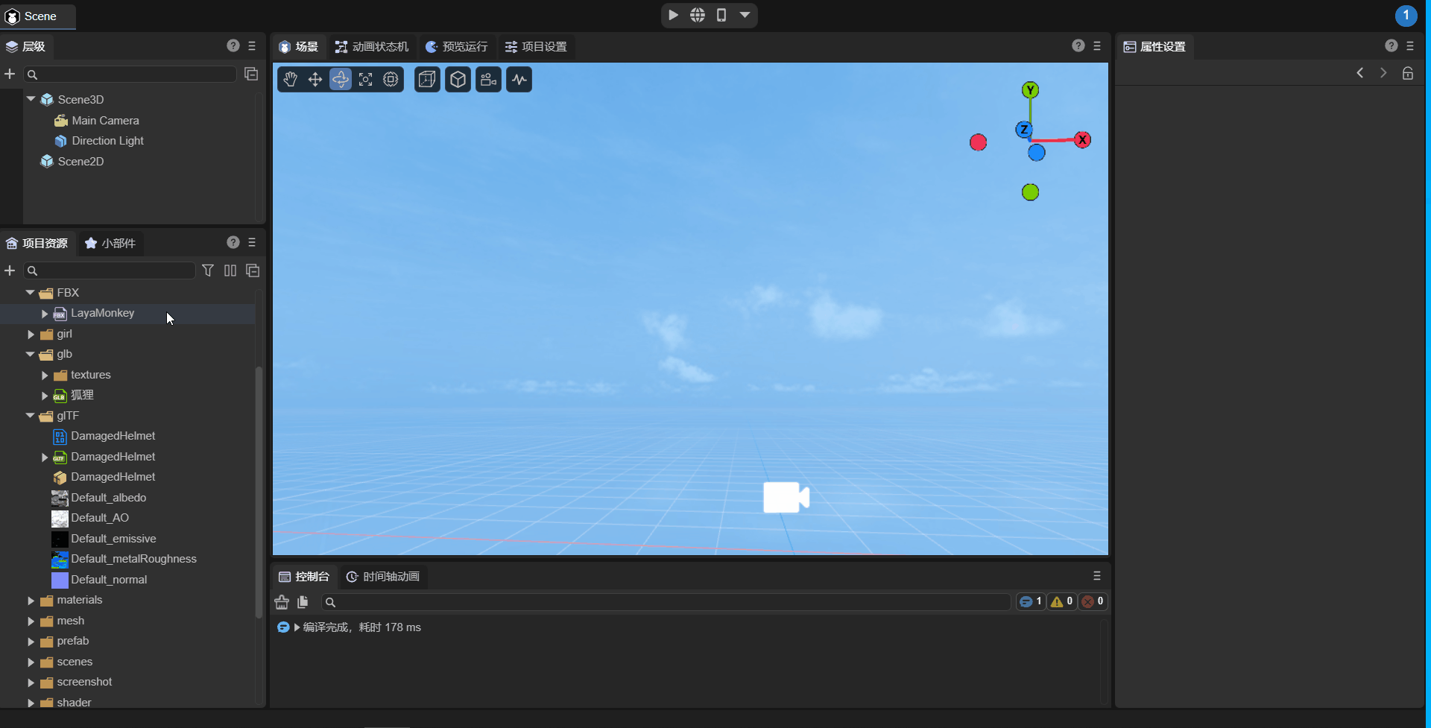The width and height of the screenshot is (1431, 728).
Task: Toggle the warning message filter in console
Action: coord(1061,601)
